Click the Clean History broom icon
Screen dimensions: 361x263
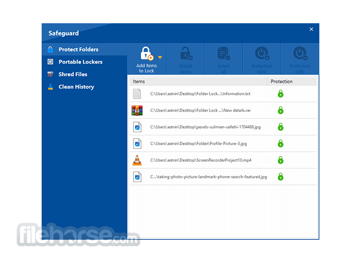click(51, 87)
